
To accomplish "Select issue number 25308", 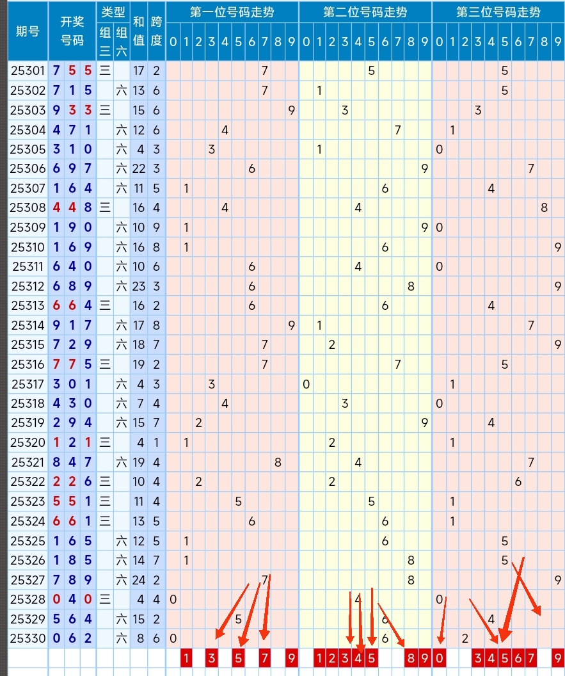I will tap(28, 208).
